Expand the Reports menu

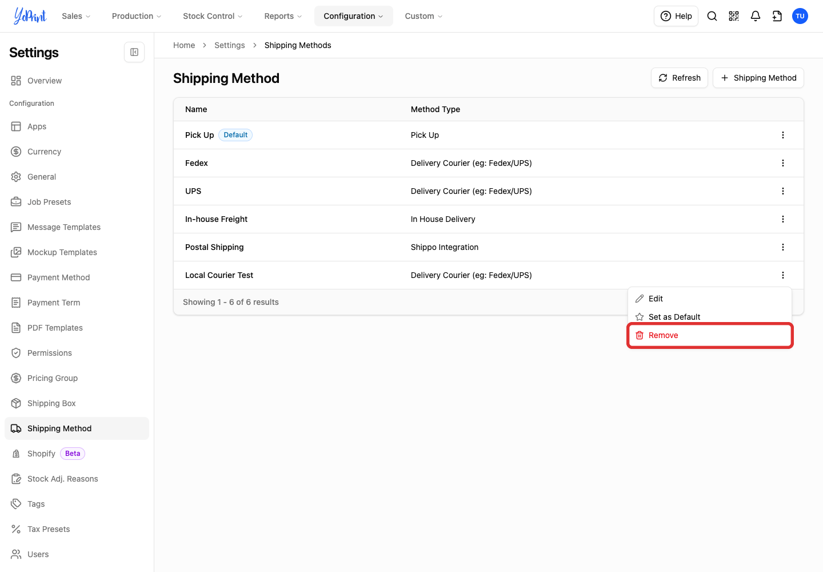pyautogui.click(x=283, y=16)
